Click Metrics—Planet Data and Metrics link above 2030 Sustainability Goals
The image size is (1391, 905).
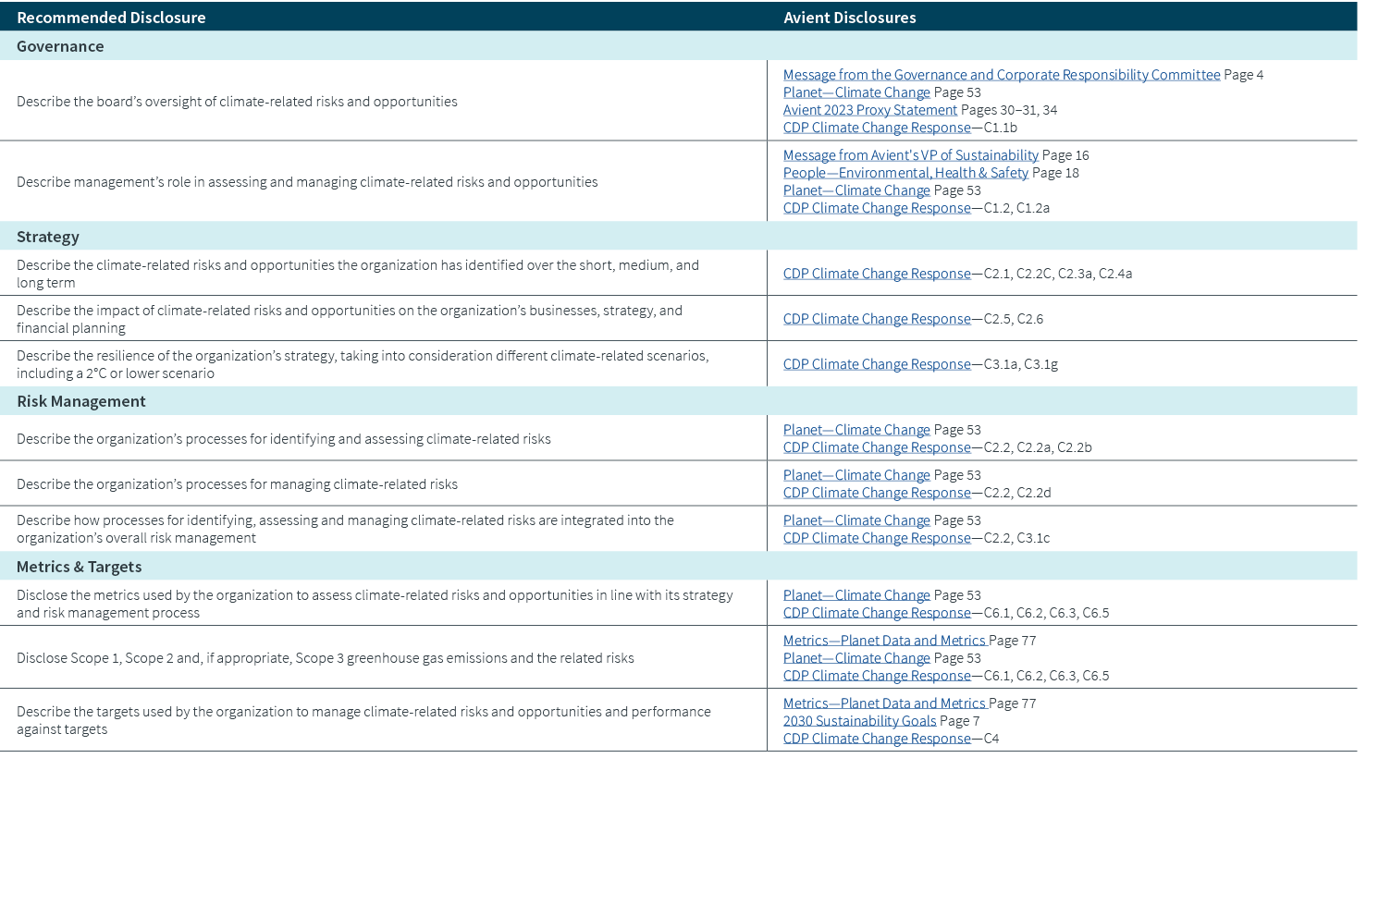pos(884,703)
